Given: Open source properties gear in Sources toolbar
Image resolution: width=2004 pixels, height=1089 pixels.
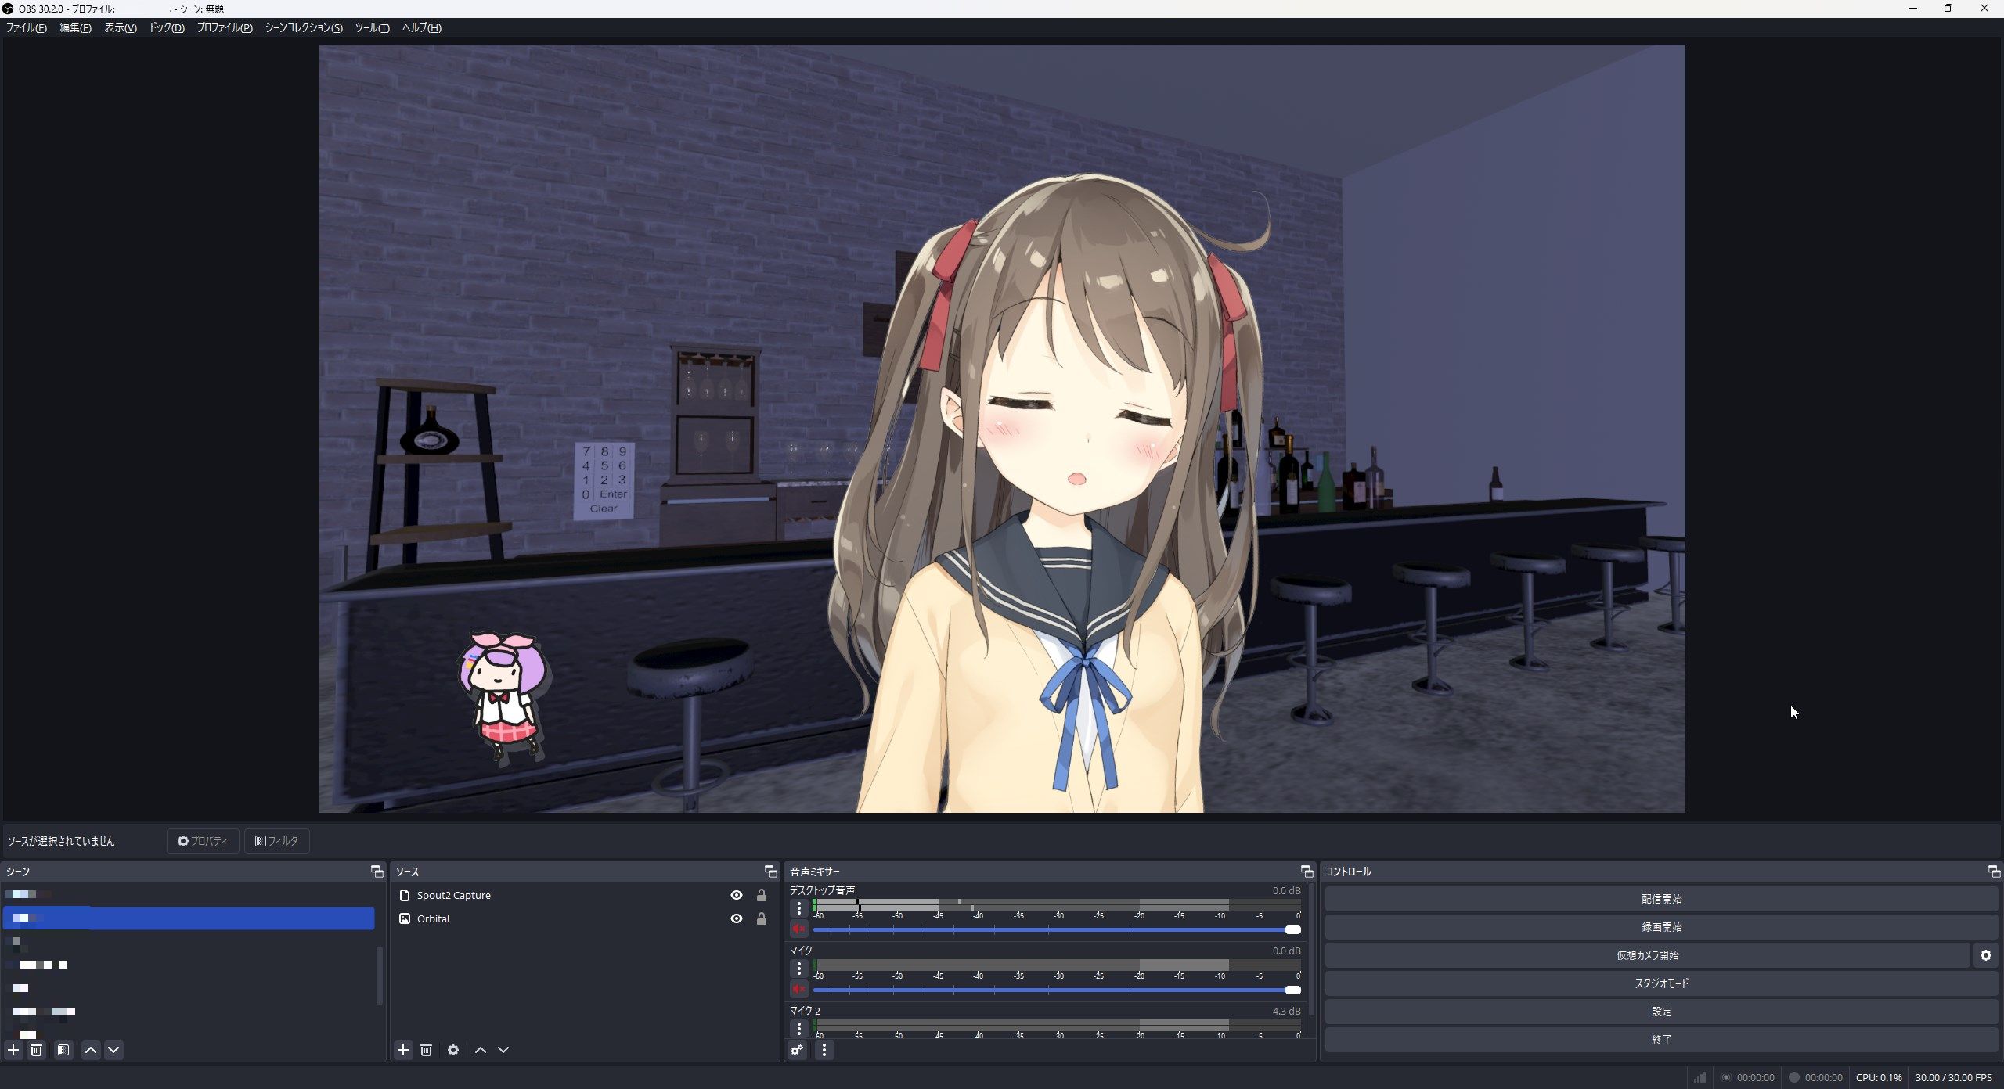Looking at the screenshot, I should point(453,1050).
